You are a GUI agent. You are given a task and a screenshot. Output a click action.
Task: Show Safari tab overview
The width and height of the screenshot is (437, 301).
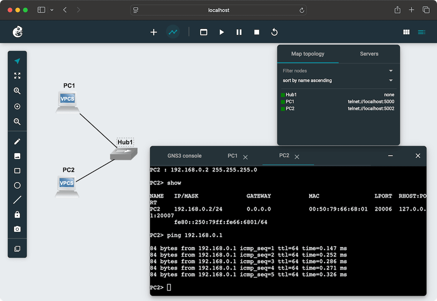426,10
